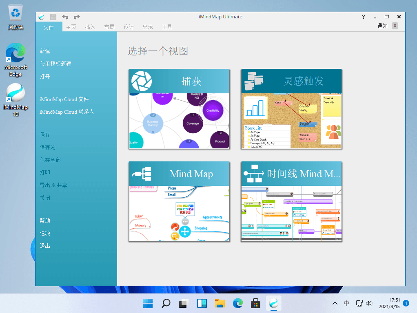The height and width of the screenshot is (313, 417).
Task: Click the 中 input method indicator
Action: [x=346, y=303]
